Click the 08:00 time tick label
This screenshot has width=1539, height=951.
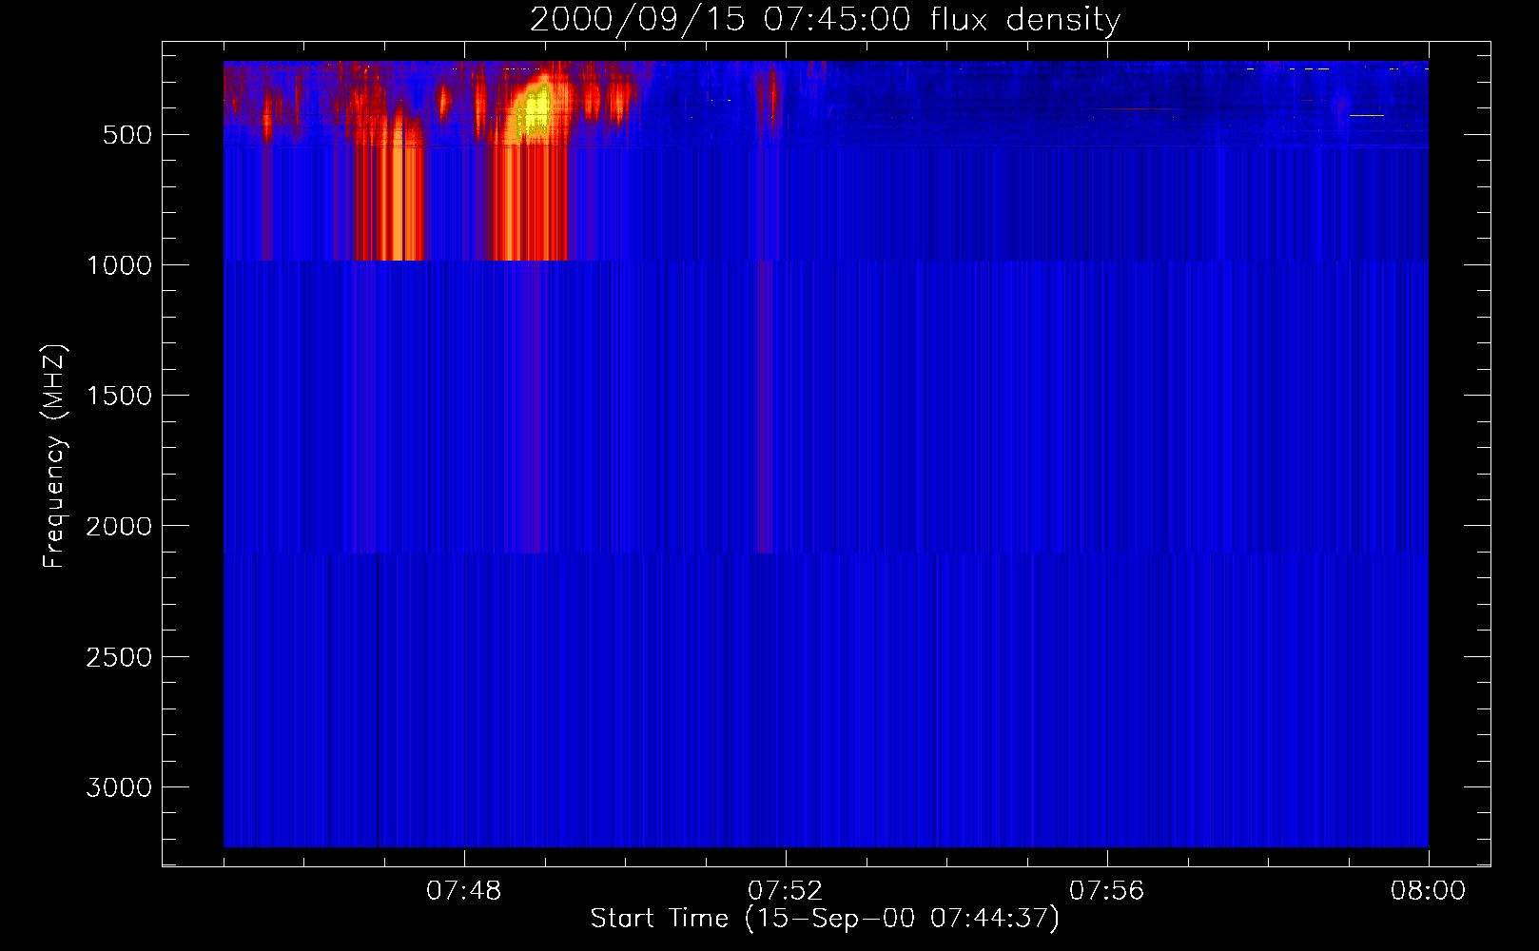1428,891
